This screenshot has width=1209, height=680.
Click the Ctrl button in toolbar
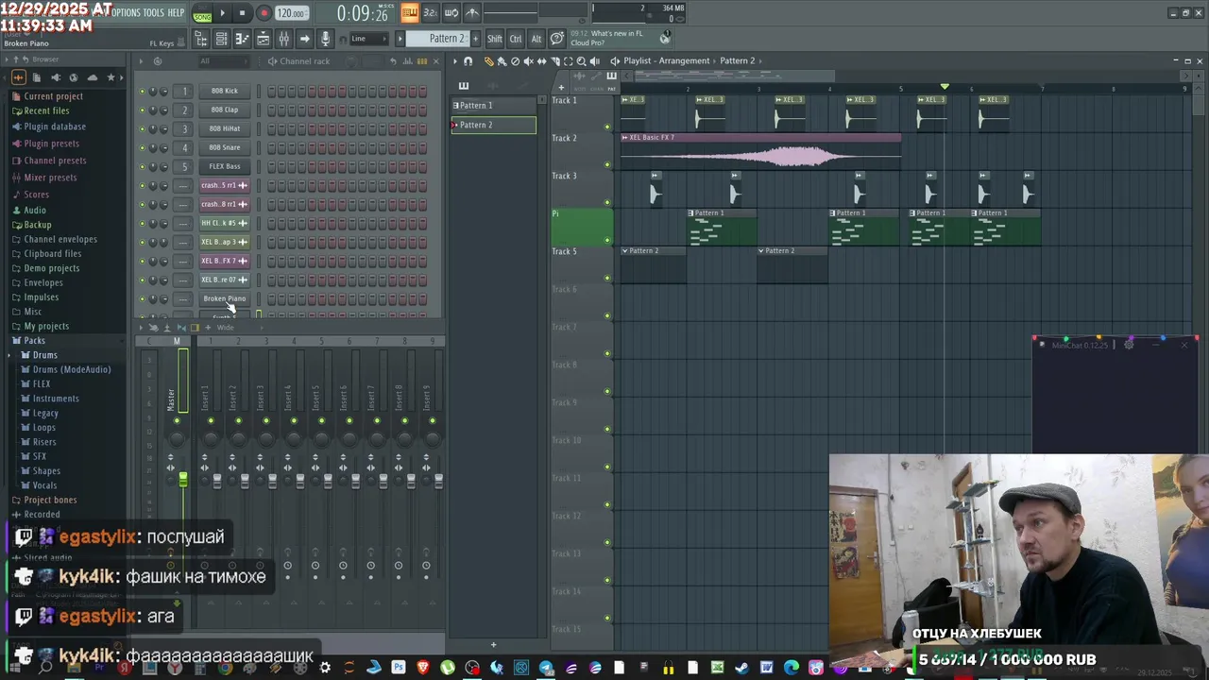[516, 39]
